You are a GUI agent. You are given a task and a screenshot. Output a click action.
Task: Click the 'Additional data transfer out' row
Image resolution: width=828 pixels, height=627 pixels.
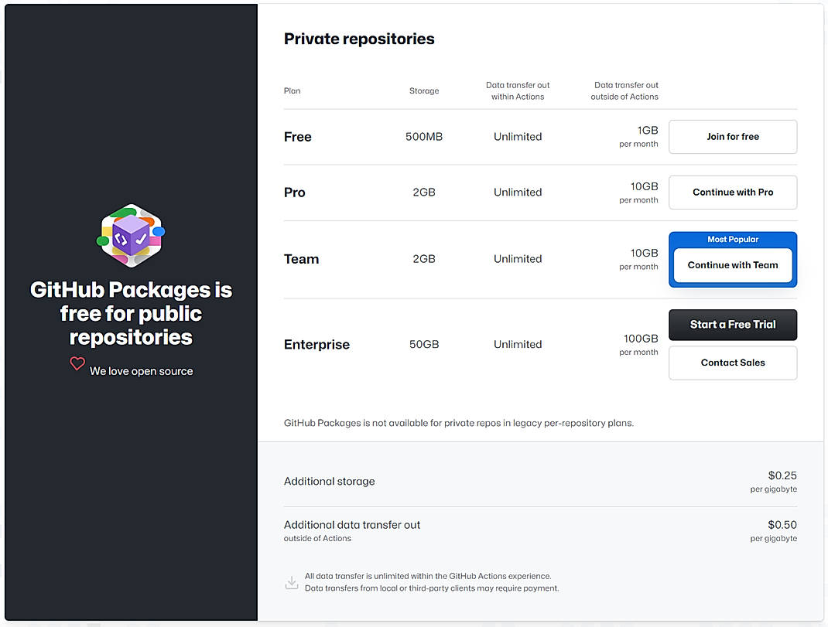[352, 524]
